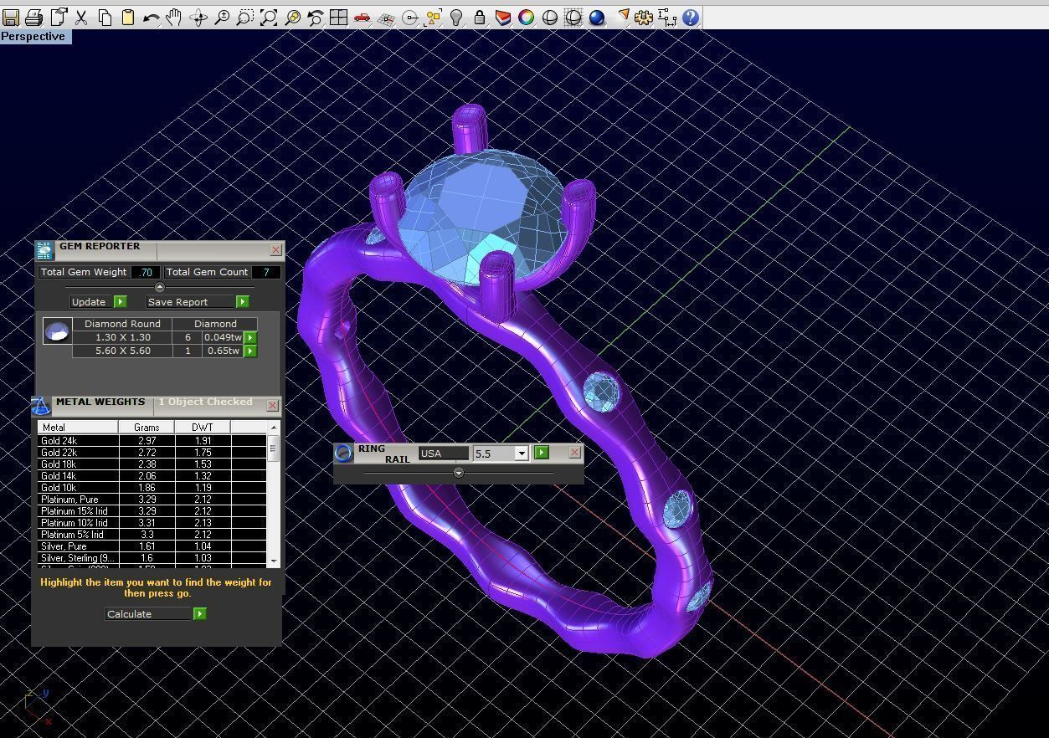The height and width of the screenshot is (738, 1049).
Task: Click the blue rendered sphere icon
Action: 597,17
